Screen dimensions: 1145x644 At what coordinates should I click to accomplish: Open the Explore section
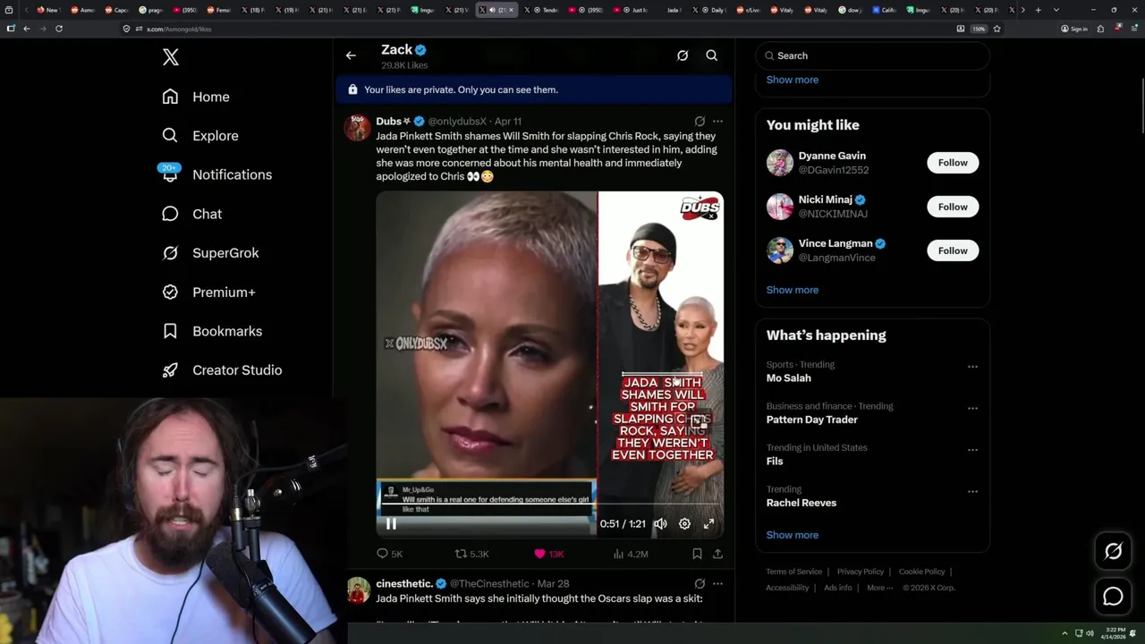coord(200,136)
